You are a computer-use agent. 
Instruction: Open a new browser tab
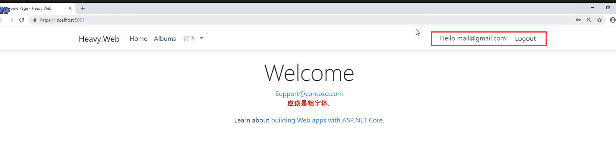click(x=82, y=8)
